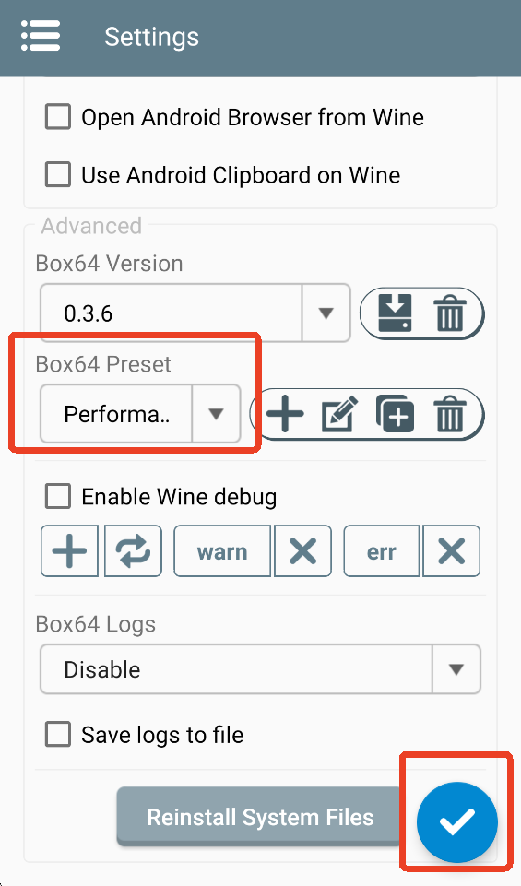Check Use Android Clipboard on Wine
This screenshot has height=886, width=521.
[58, 174]
